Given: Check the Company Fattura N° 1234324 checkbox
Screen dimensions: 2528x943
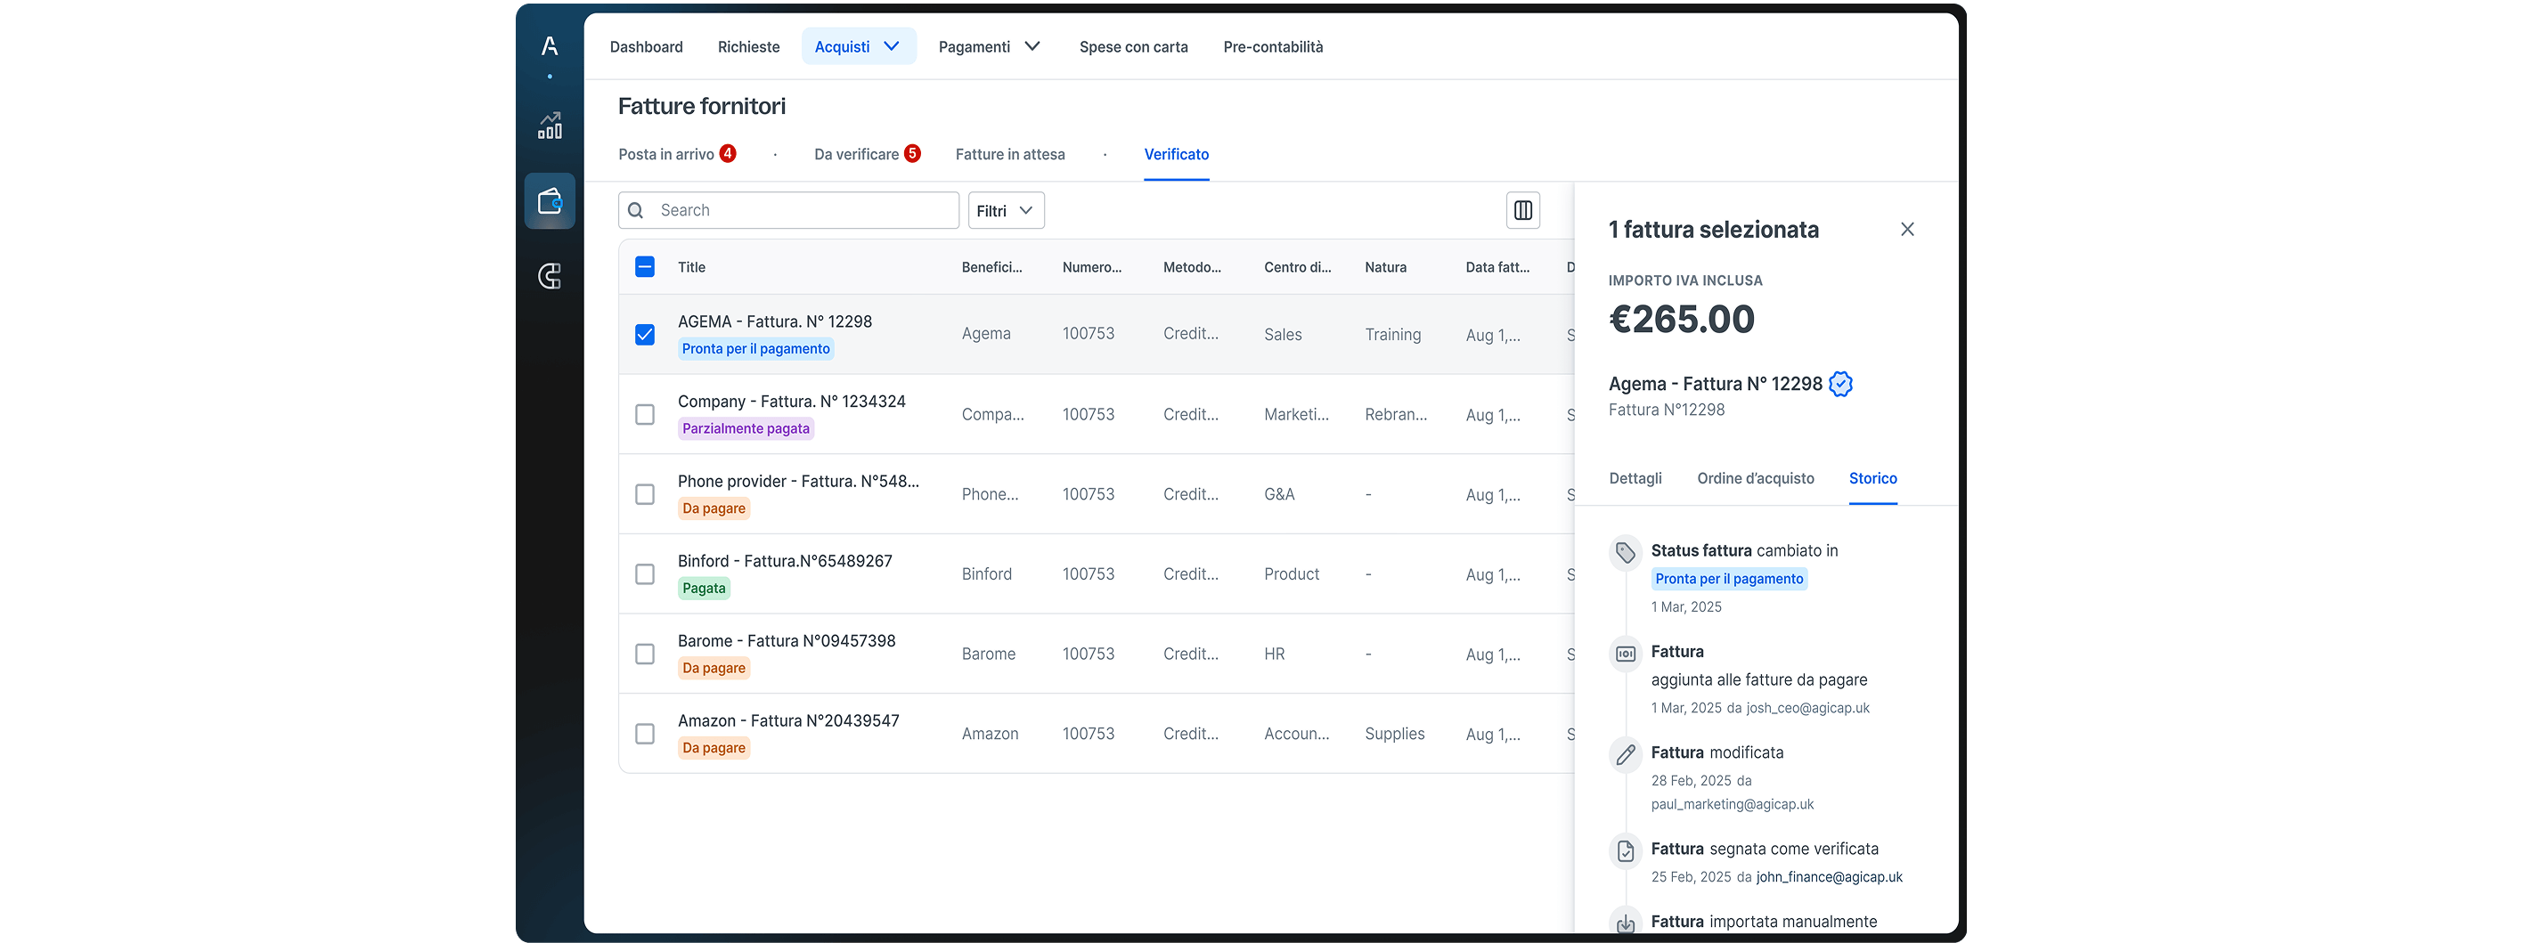Looking at the screenshot, I should coord(645,414).
